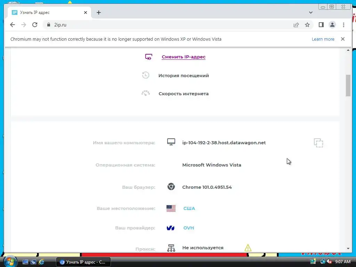Select the Прокси label
This screenshot has height=267, width=356.
pos(145,249)
